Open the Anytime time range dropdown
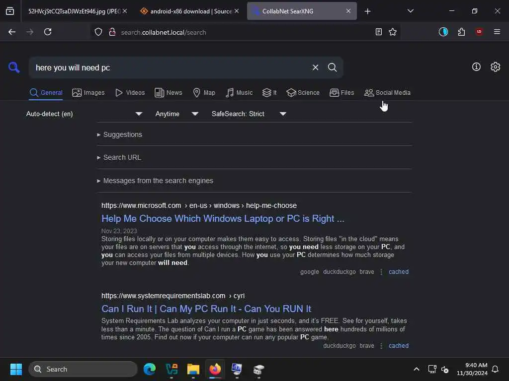This screenshot has height=381, width=509. point(176,114)
